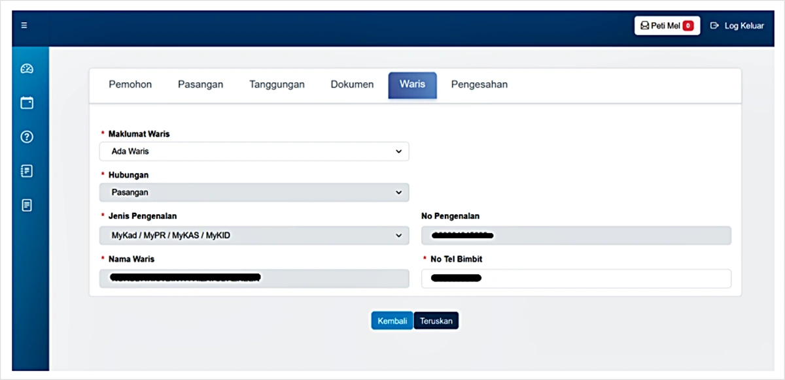Screen dimensions: 785x380
Task: Click the Kembali button
Action: tap(392, 321)
